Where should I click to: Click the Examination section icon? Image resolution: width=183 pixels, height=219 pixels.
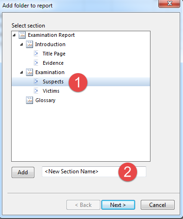point(29,72)
